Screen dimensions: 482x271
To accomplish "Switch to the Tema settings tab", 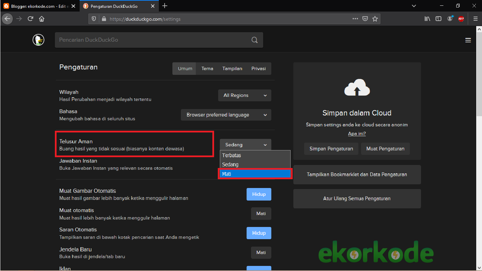I will point(207,68).
